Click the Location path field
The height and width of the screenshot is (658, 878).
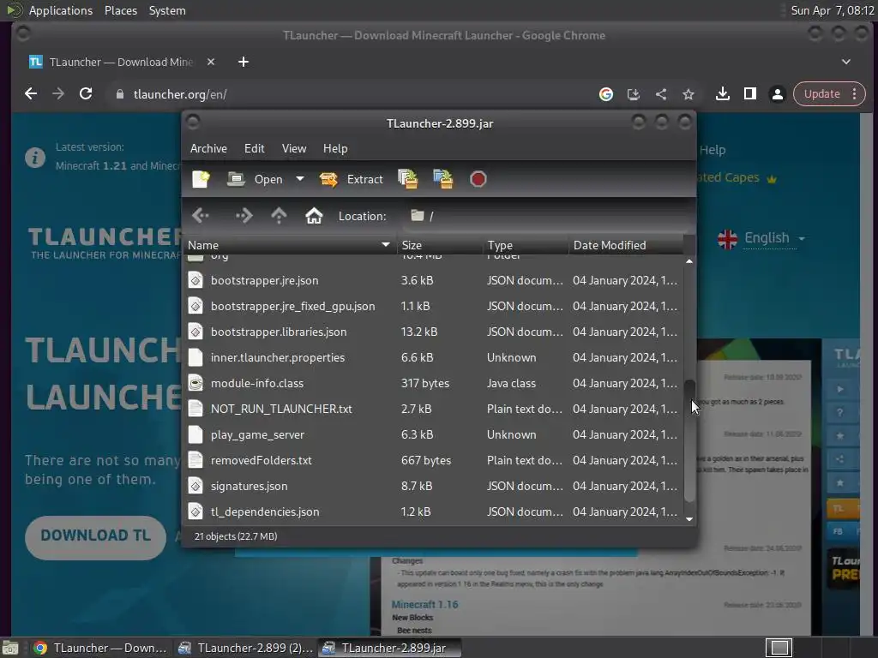tap(546, 216)
